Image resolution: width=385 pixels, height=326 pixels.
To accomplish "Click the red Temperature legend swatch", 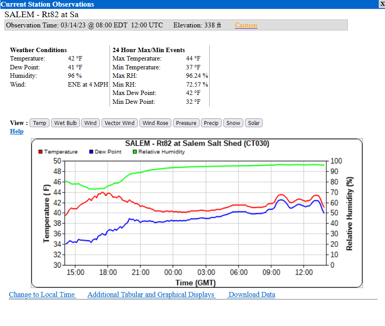I will (41, 152).
